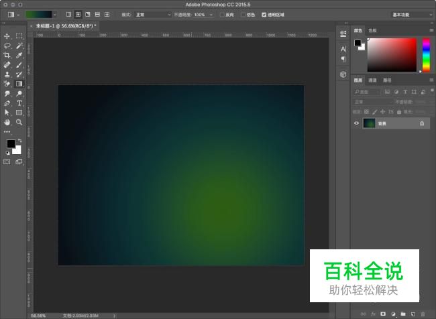This screenshot has height=319, width=436.
Task: Uncheck the 透明区域 (Transparency) checkbox
Action: click(264, 14)
